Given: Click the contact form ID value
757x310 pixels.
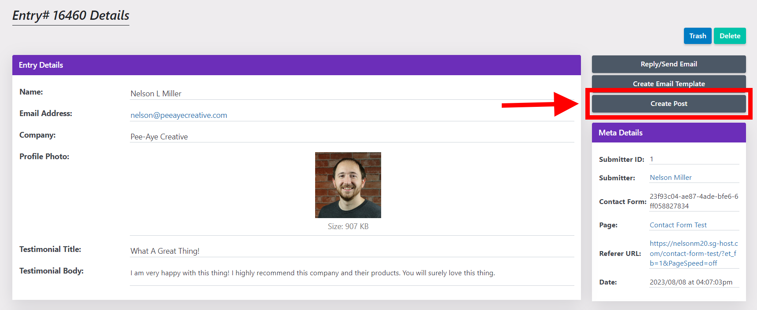Looking at the screenshot, I should [694, 201].
